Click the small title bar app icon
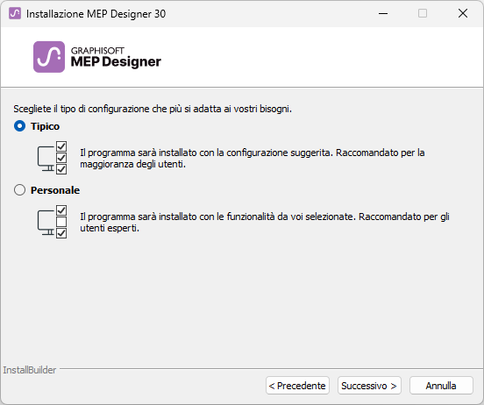Screen dimensions: 484x405 15,13
